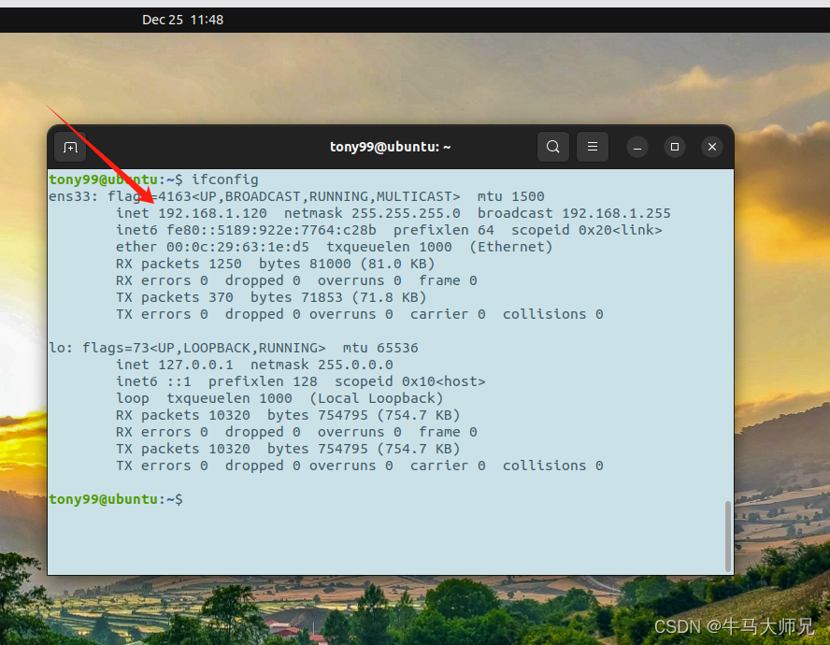Click the lo loopback interface label
This screenshot has height=645, width=830.
point(58,347)
